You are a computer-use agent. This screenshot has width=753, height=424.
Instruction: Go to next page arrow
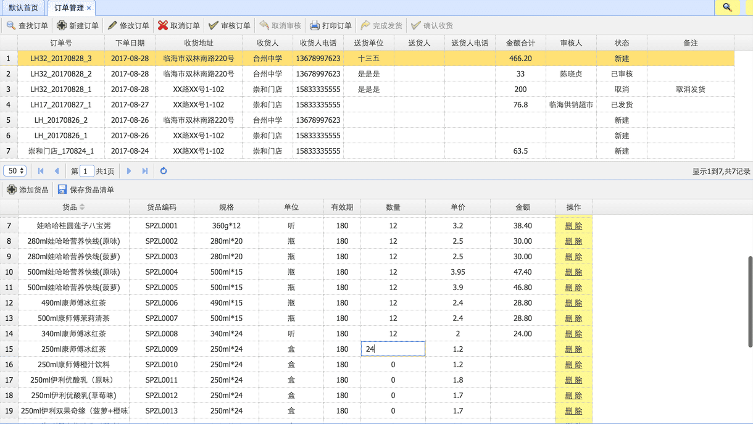129,171
